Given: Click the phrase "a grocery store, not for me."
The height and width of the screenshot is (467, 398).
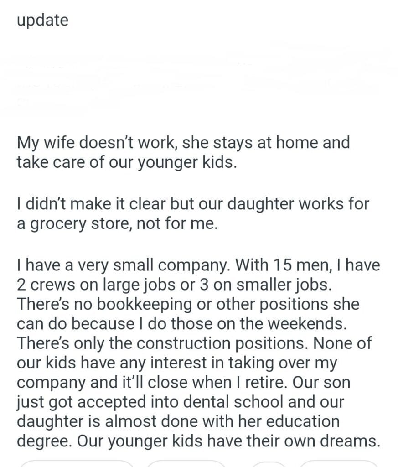Looking at the screenshot, I should tap(115, 224).
